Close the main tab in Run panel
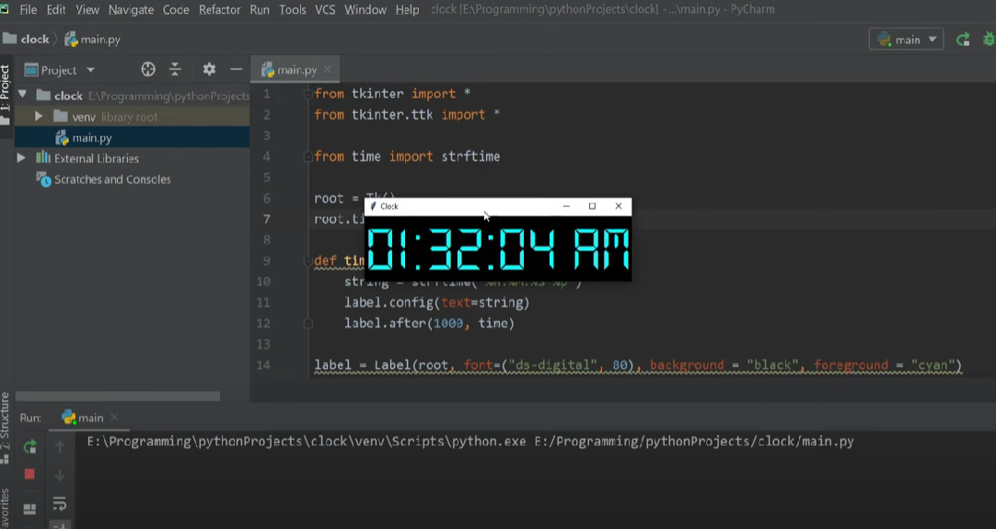Viewport: 996px width, 529px height. click(x=114, y=418)
